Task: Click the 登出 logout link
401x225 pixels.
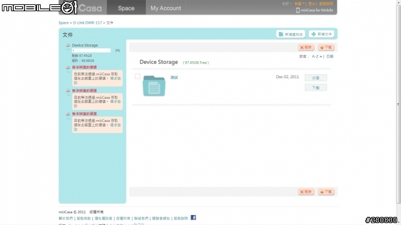Action: 312,4
